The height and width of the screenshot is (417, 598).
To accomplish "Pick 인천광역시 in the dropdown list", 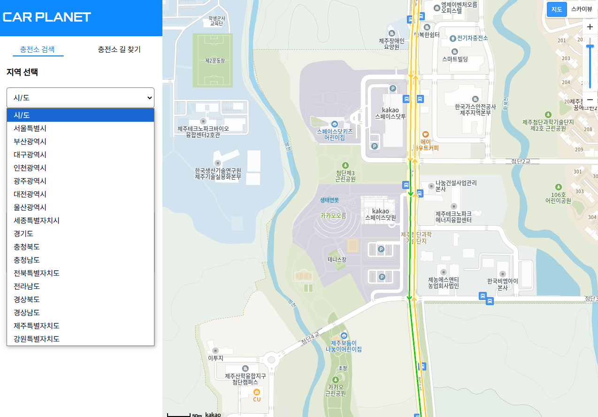I will click(x=80, y=168).
